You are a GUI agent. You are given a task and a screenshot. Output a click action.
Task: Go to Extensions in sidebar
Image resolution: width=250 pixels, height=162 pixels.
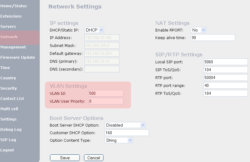click(x=11, y=16)
